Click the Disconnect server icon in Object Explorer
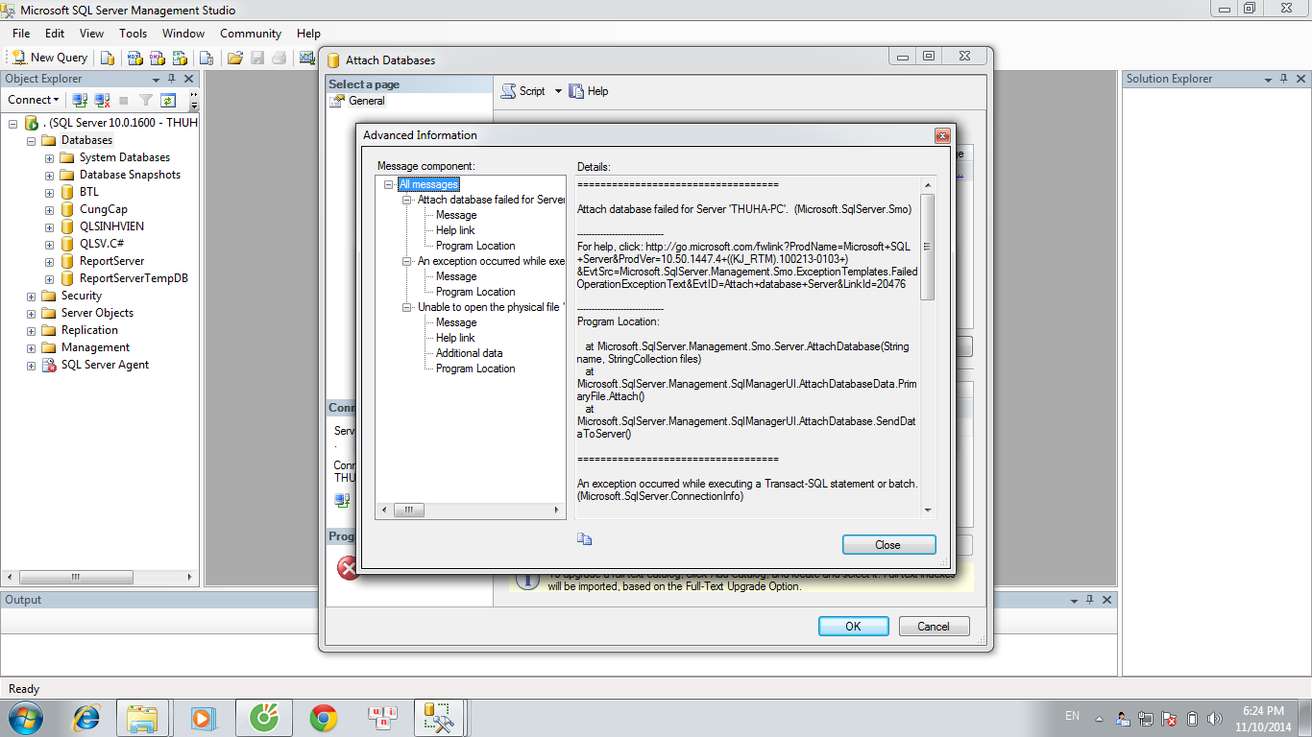This screenshot has width=1312, height=737. pos(100,99)
